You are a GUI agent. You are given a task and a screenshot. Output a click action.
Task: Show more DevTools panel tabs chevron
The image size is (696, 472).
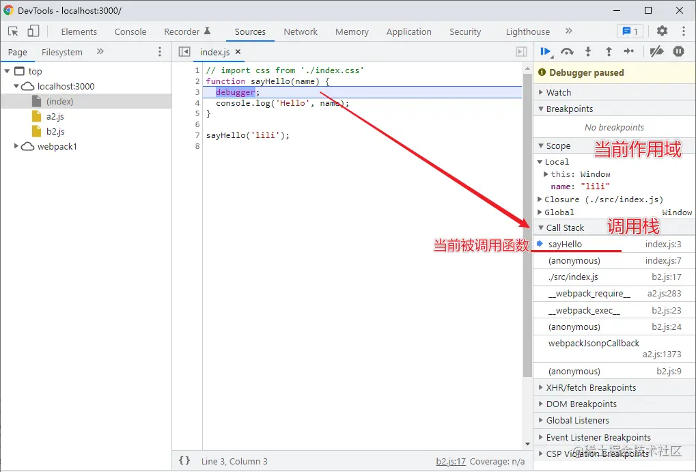pyautogui.click(x=568, y=31)
